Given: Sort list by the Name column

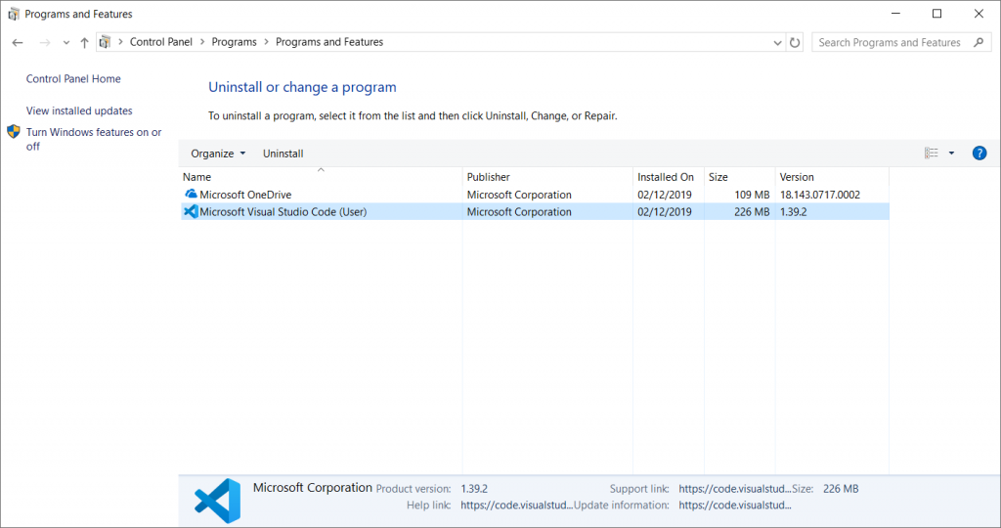Looking at the screenshot, I should pos(321,177).
